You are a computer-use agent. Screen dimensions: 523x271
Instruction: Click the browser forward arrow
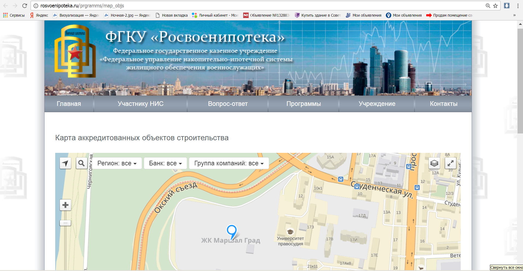[x=15, y=6]
